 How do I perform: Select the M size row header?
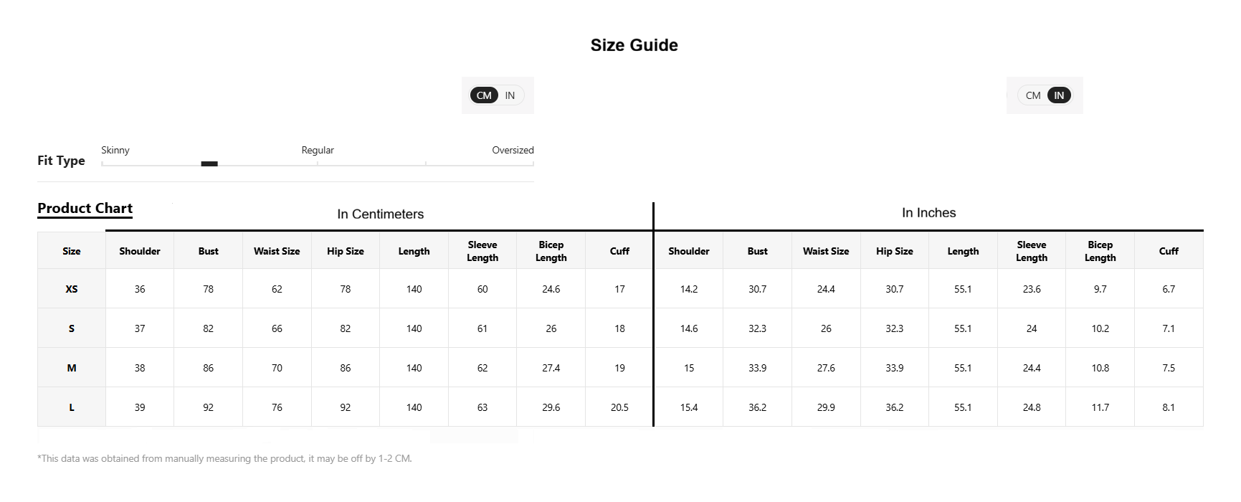(x=72, y=368)
